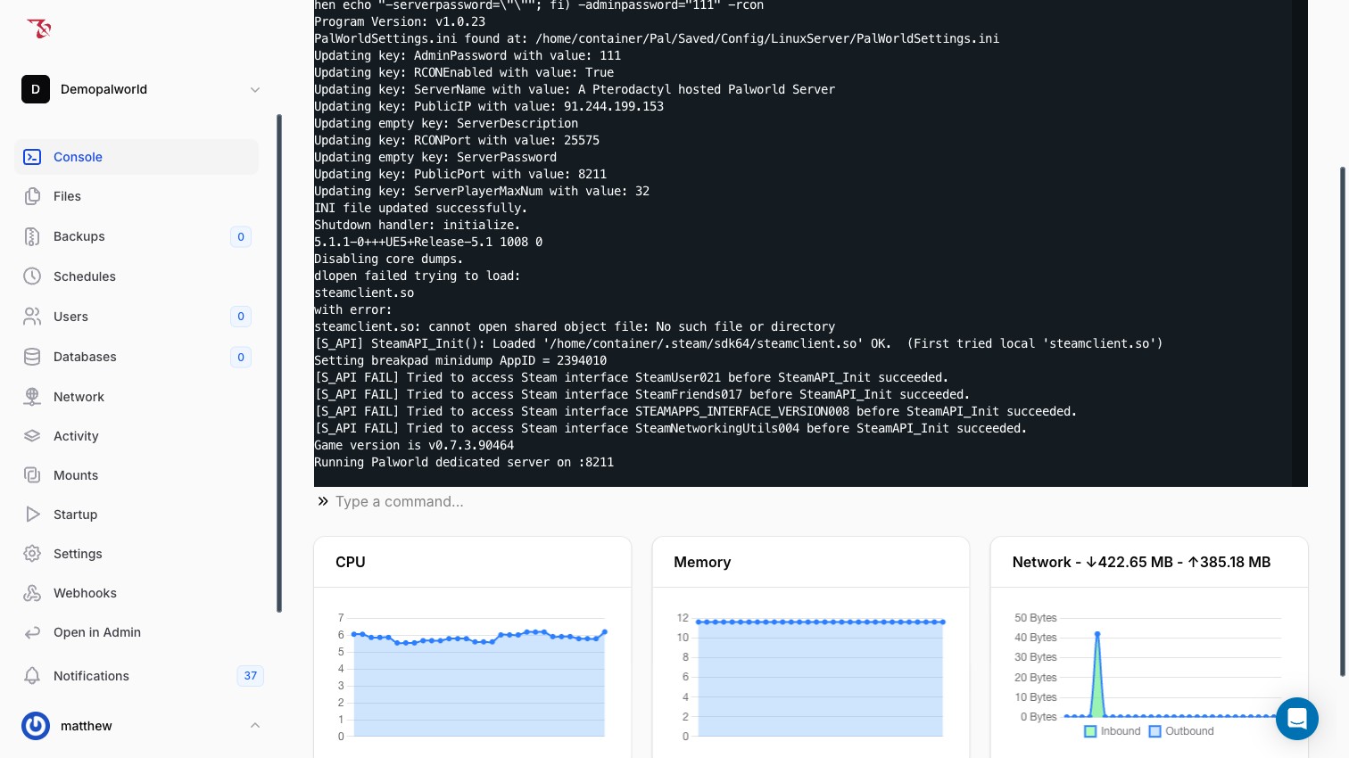
Task: Click console line 'Setting breakpad minidump AppID = 2394010'
Action: coord(460,360)
